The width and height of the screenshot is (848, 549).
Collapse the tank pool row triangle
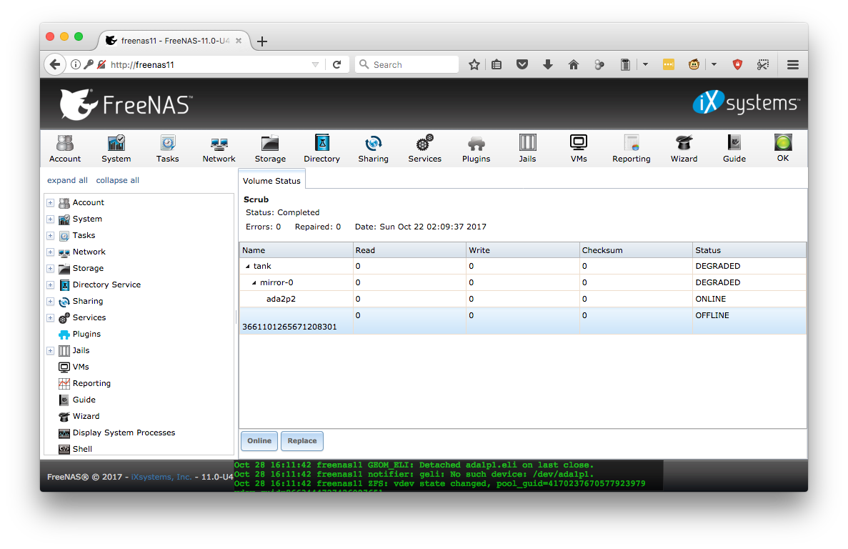248,266
